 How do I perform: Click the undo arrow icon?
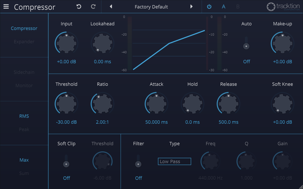[x=79, y=7]
